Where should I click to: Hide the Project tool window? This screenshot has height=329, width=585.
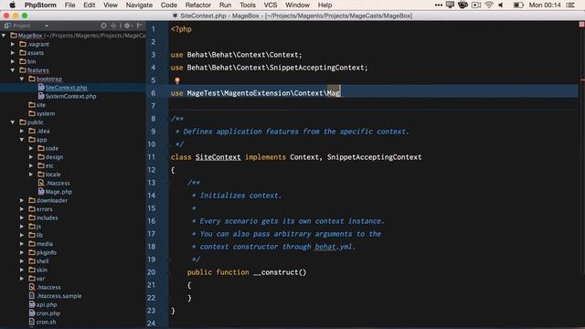(x=140, y=26)
